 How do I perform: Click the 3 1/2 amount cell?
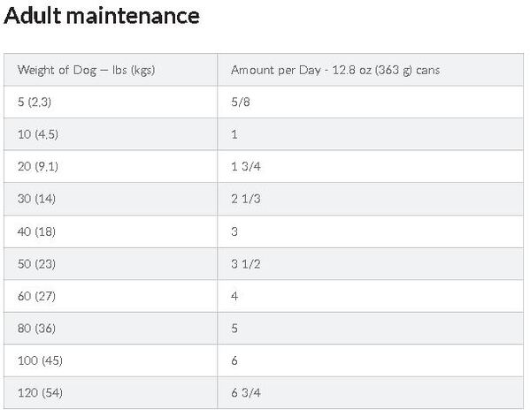[370, 264]
